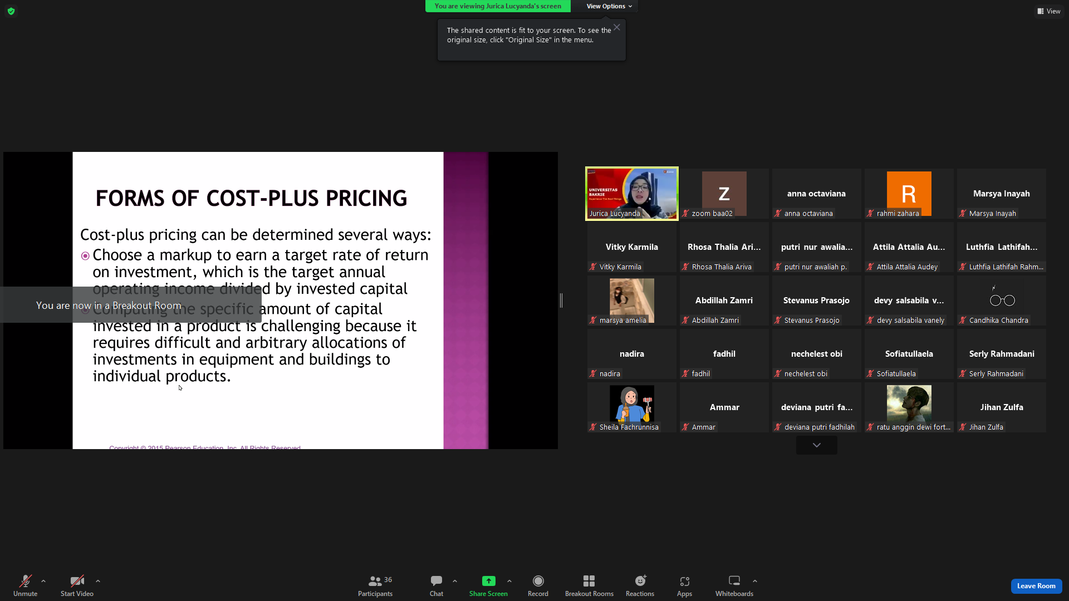Select Marsya Inayah's participant tile
This screenshot has width=1069, height=601.
coord(1002,194)
